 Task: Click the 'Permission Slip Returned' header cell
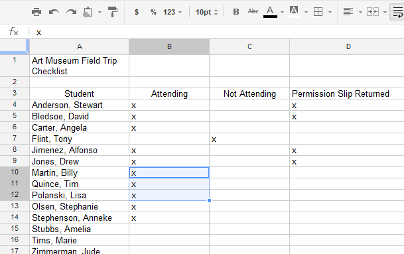pos(347,94)
